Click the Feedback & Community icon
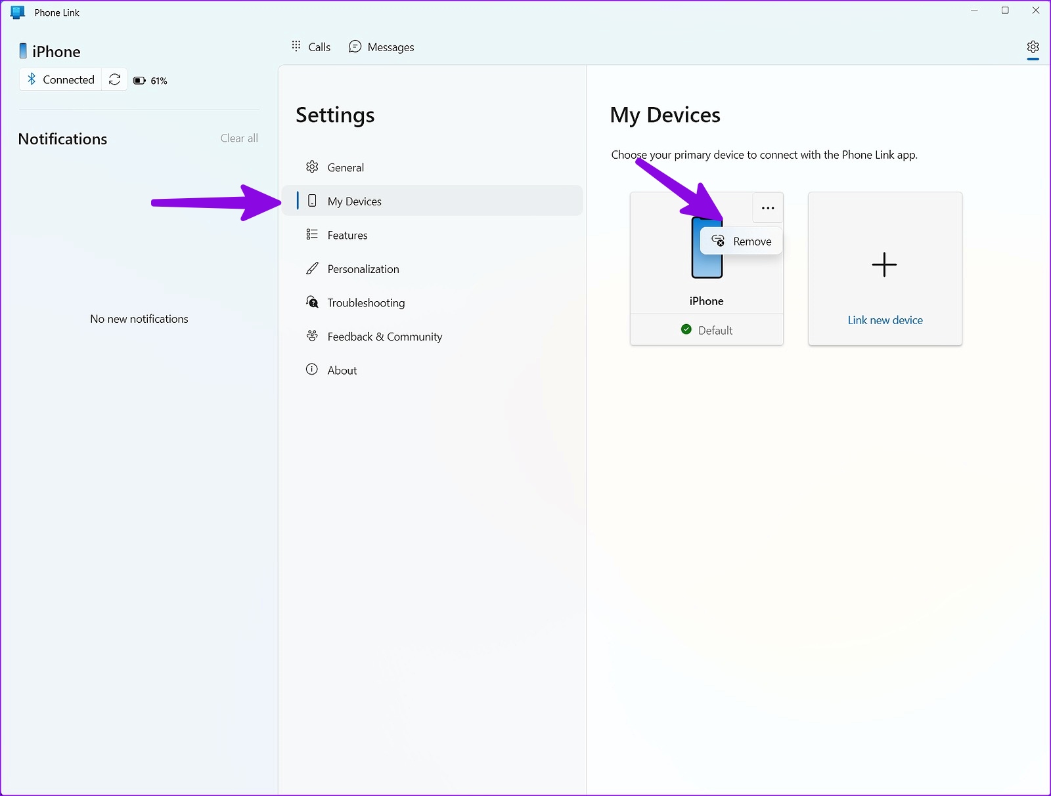The width and height of the screenshot is (1051, 796). tap(312, 335)
